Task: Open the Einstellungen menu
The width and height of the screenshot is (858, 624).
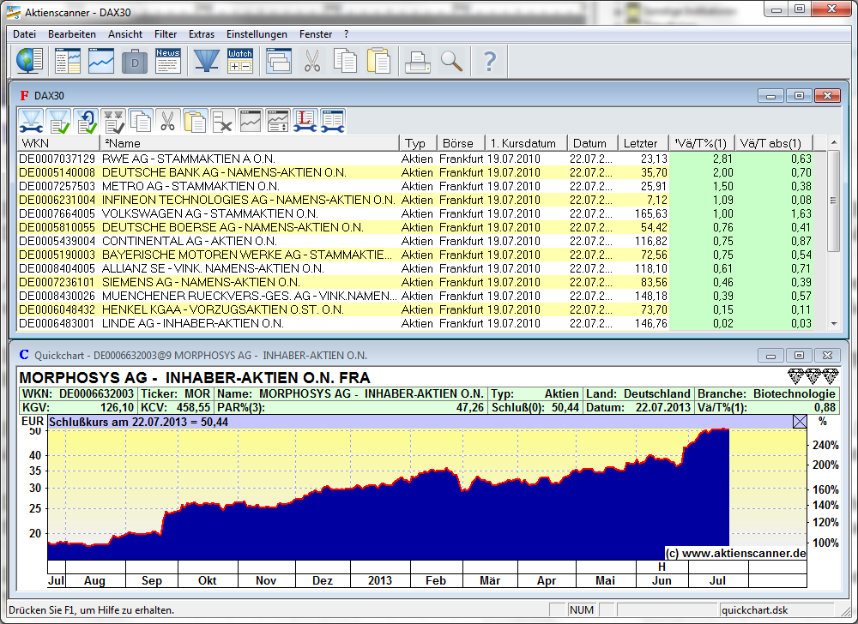Action: pos(257,34)
